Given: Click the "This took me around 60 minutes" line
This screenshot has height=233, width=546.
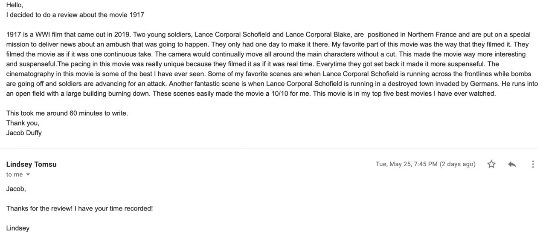Looking at the screenshot, I should coord(67,113).
